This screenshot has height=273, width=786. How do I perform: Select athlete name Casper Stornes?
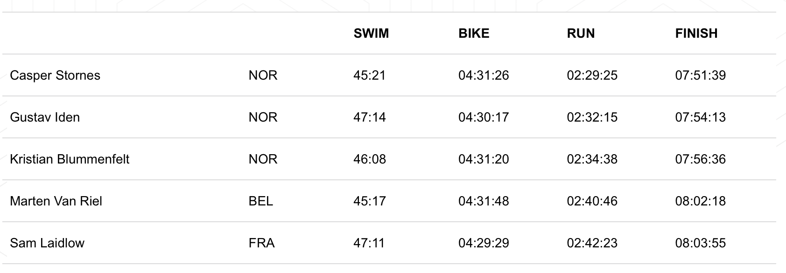(55, 75)
